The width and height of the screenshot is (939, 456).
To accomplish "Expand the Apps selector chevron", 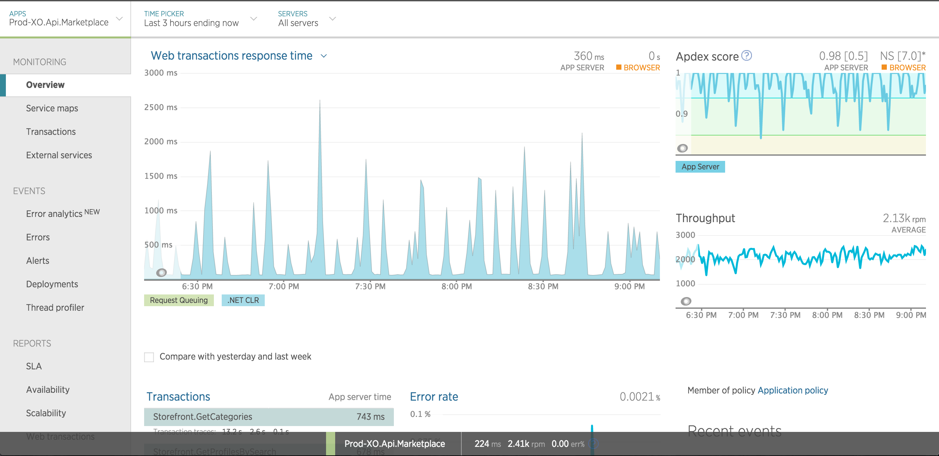I will pyautogui.click(x=119, y=19).
